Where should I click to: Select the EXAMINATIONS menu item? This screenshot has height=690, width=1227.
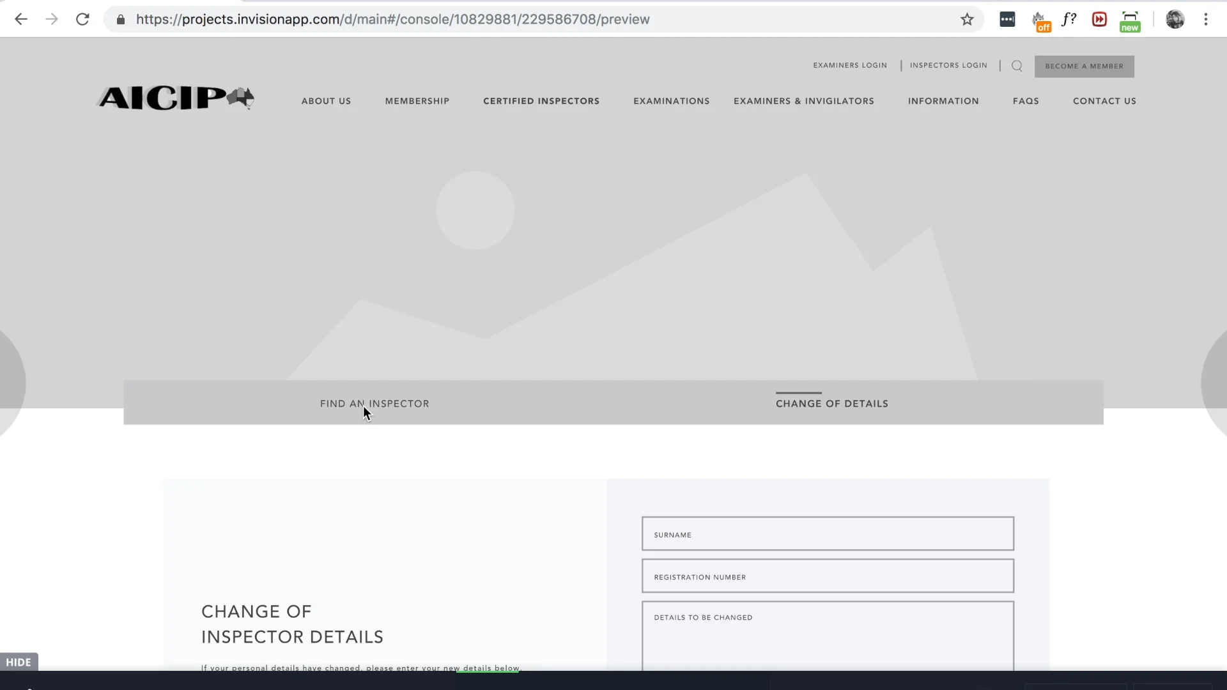671,101
